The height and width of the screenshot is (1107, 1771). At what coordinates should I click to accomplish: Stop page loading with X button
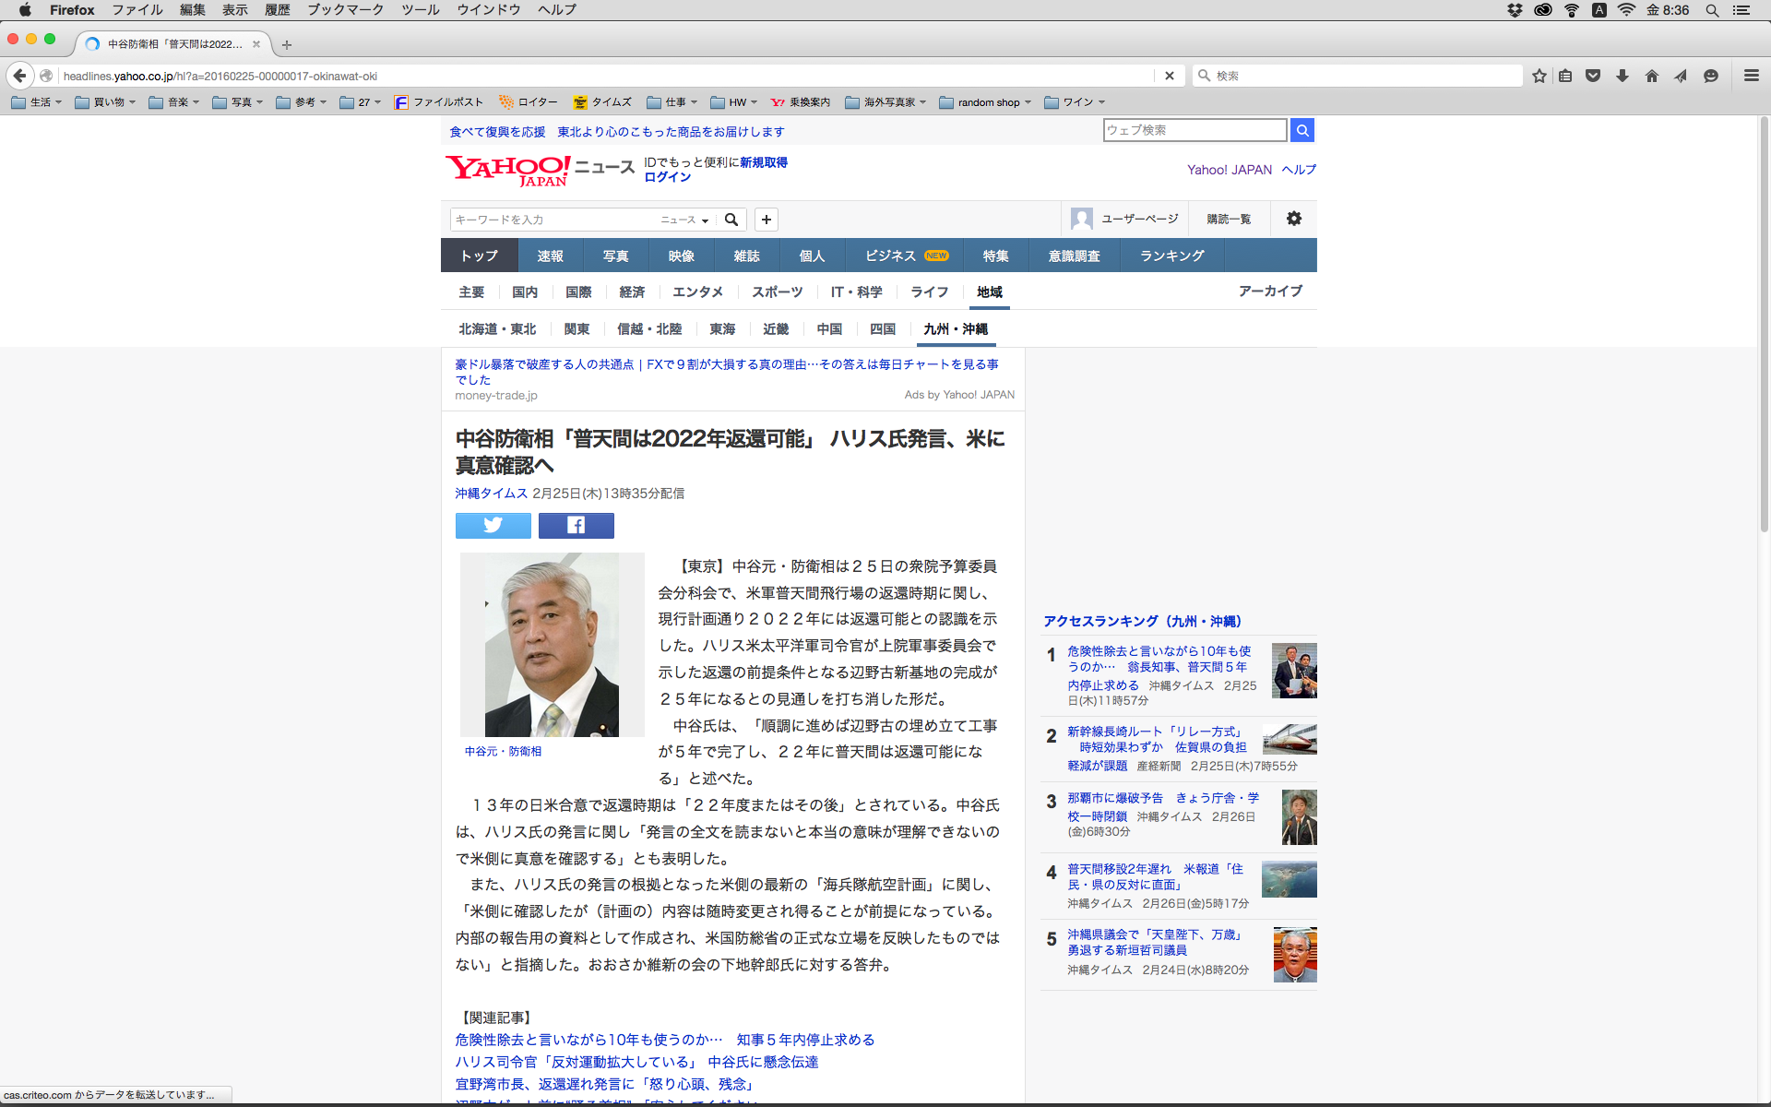click(x=1169, y=76)
